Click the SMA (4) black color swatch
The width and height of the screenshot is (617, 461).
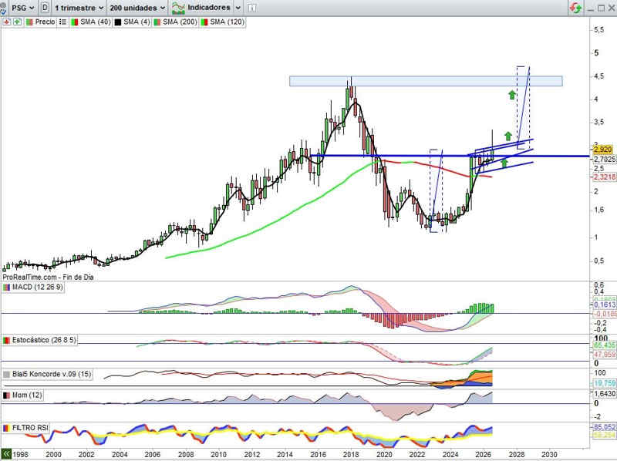pyautogui.click(x=118, y=22)
